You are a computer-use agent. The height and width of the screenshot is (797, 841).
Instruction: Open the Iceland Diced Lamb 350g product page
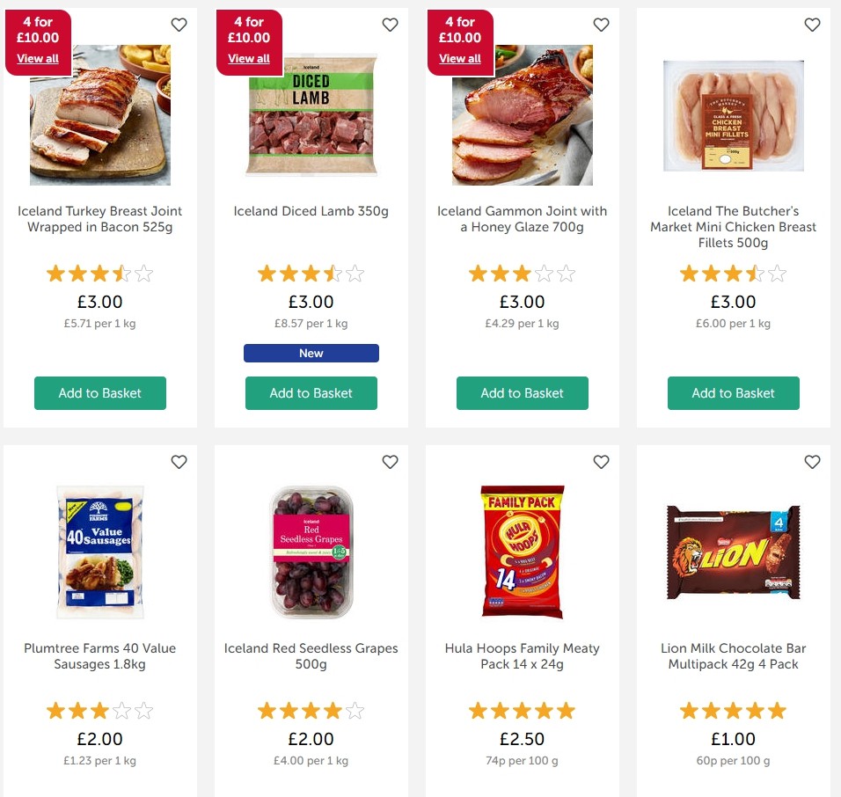(x=311, y=211)
